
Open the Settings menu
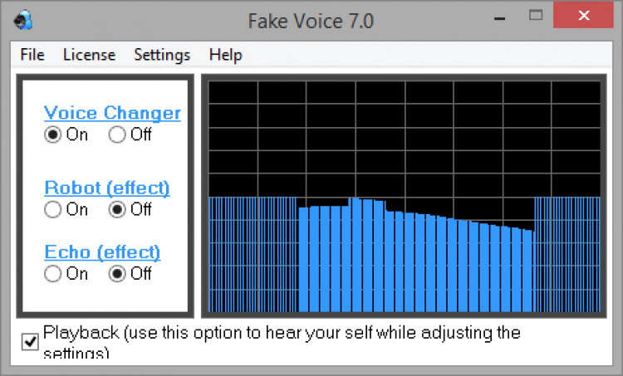click(162, 55)
